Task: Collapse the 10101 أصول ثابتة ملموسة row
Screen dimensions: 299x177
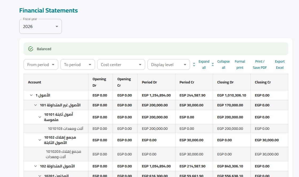Action: (40, 117)
